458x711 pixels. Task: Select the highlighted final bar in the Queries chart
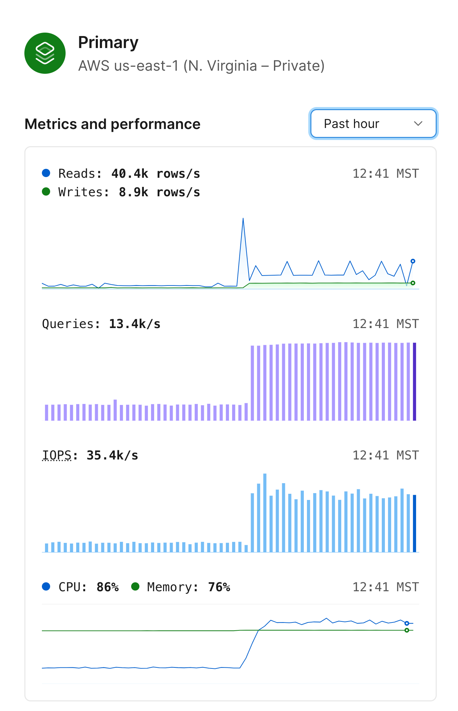point(415,381)
